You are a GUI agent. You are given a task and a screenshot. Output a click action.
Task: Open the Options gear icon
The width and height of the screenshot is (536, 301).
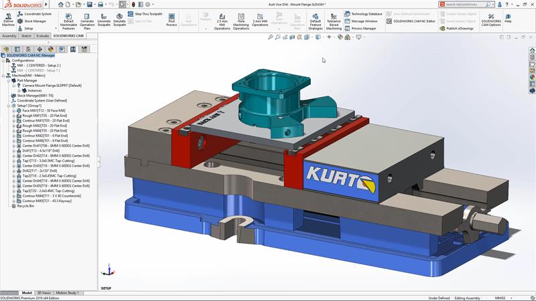point(147,5)
